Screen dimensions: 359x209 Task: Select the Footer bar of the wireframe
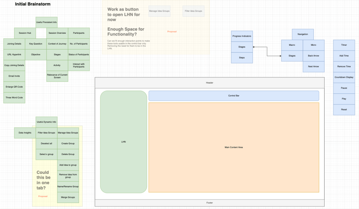[x=210, y=203]
